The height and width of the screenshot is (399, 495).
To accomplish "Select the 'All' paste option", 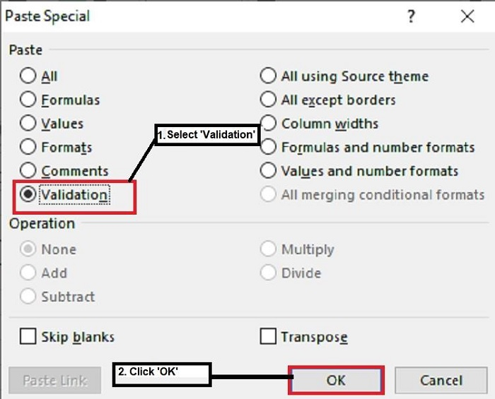I will (28, 76).
